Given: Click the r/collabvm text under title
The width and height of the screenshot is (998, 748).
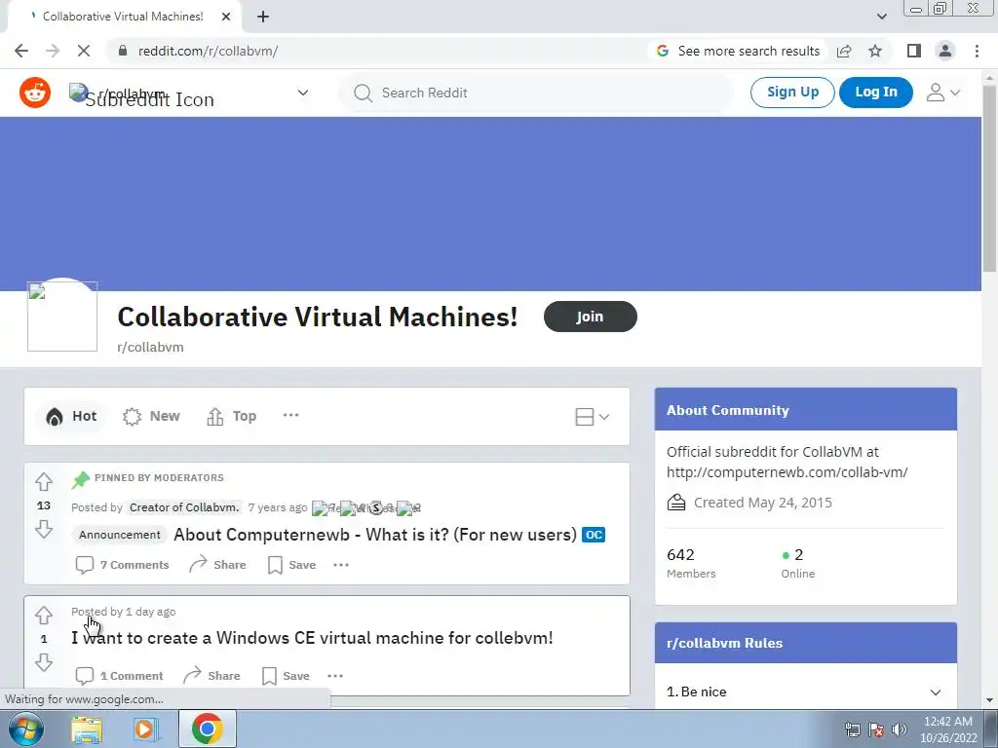Looking at the screenshot, I should tap(150, 348).
